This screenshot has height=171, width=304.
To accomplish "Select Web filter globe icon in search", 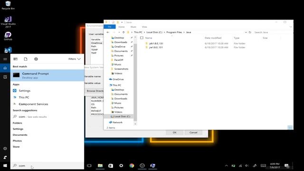I will (36, 59).
